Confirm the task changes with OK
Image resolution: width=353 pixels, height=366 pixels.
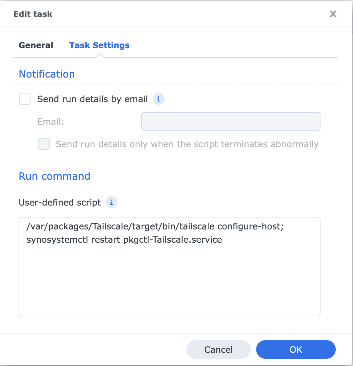point(295,349)
